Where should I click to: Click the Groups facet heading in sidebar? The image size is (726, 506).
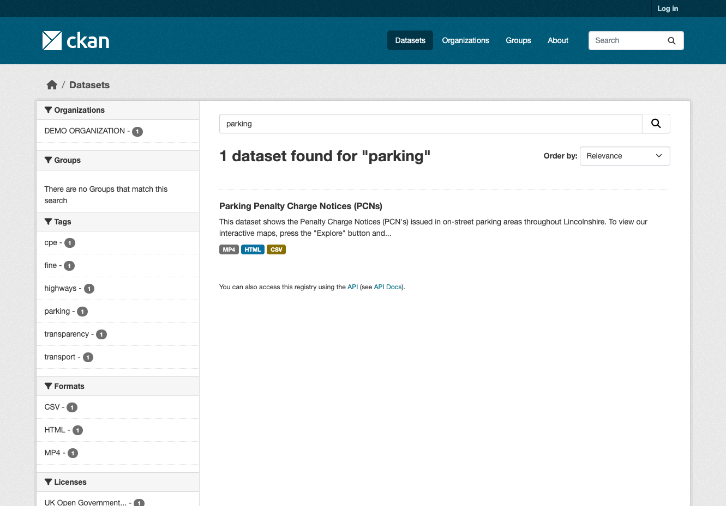(118, 160)
